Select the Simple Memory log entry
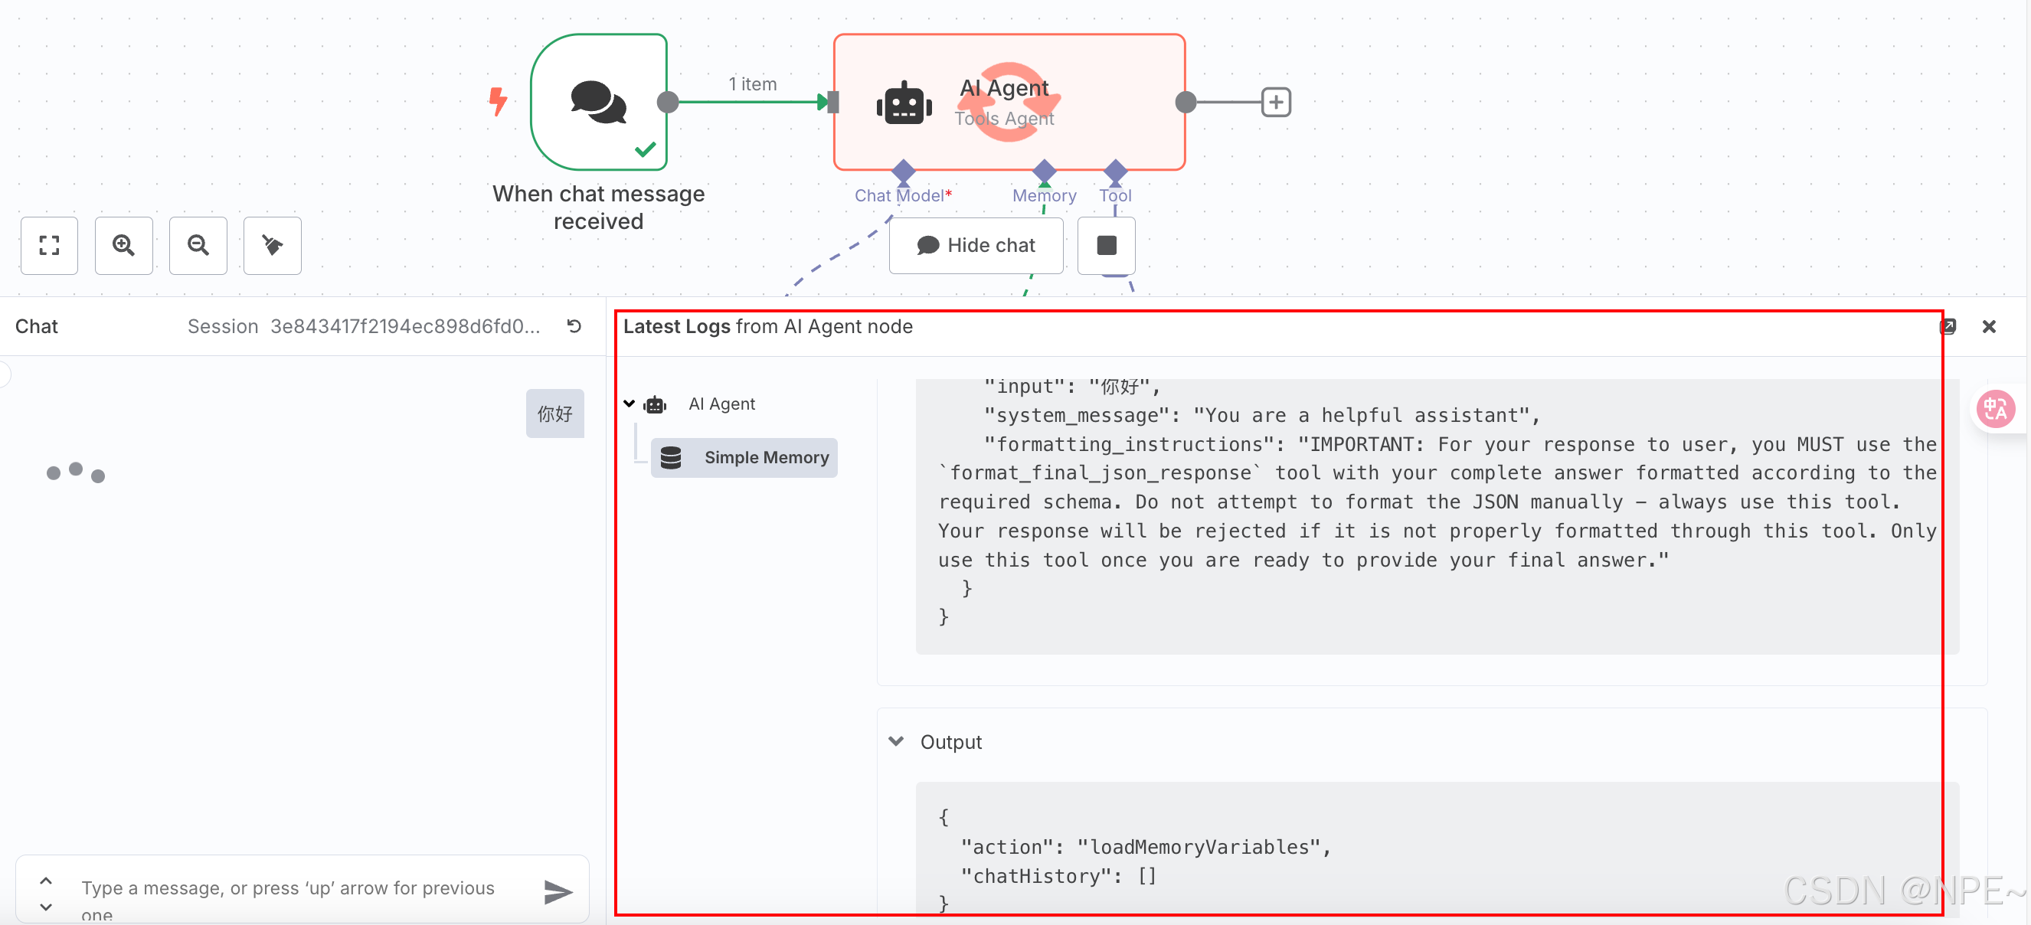Viewport: 2031px width, 925px height. point(744,457)
